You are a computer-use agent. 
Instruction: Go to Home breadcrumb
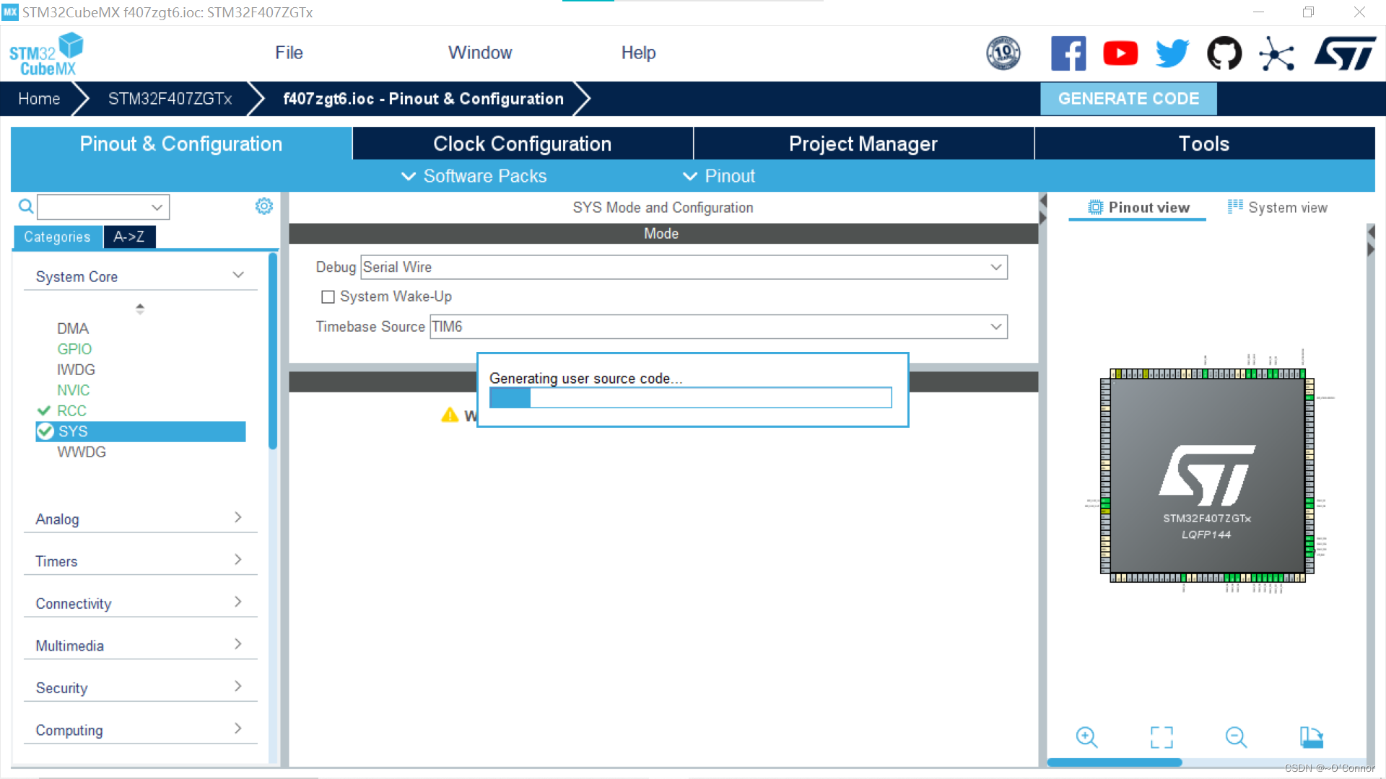coord(39,99)
